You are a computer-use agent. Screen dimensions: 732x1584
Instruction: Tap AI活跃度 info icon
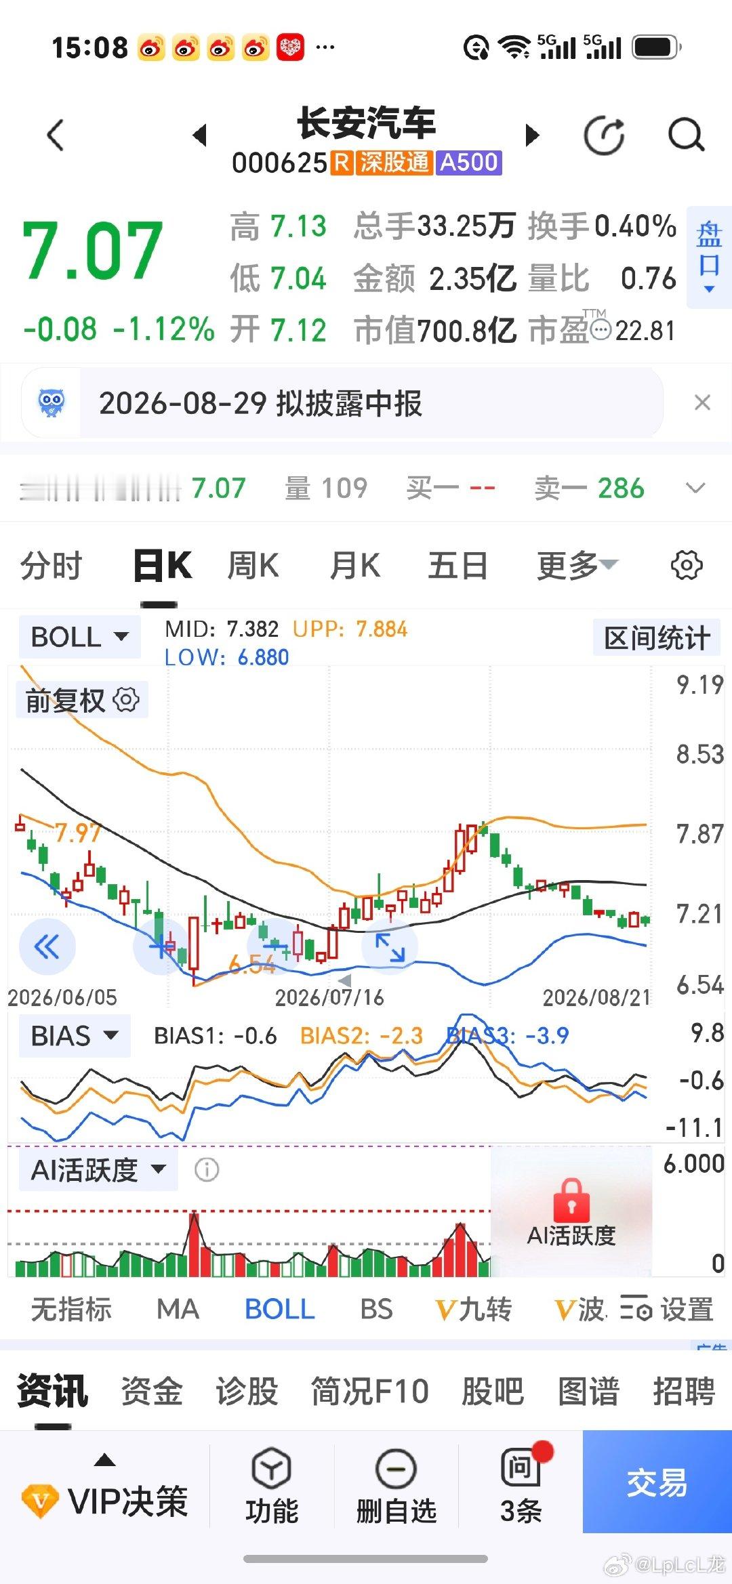pos(207,1169)
